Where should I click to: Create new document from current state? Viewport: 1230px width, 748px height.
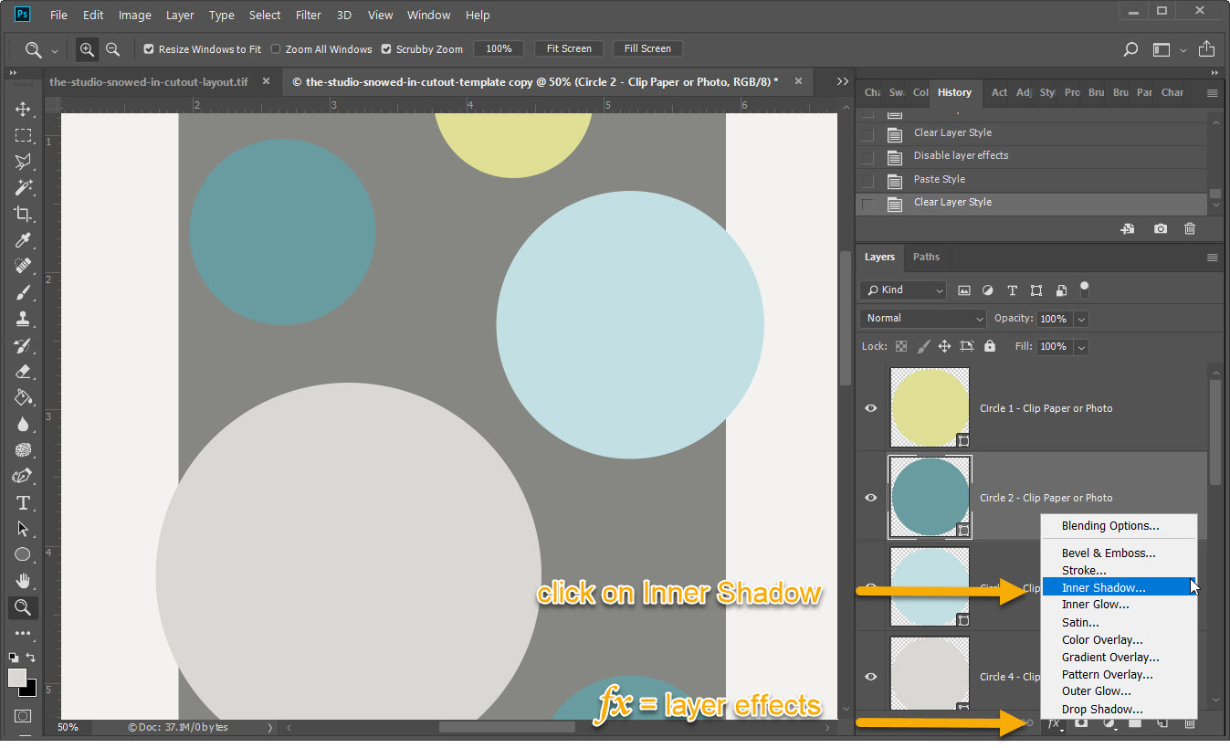tap(1128, 229)
